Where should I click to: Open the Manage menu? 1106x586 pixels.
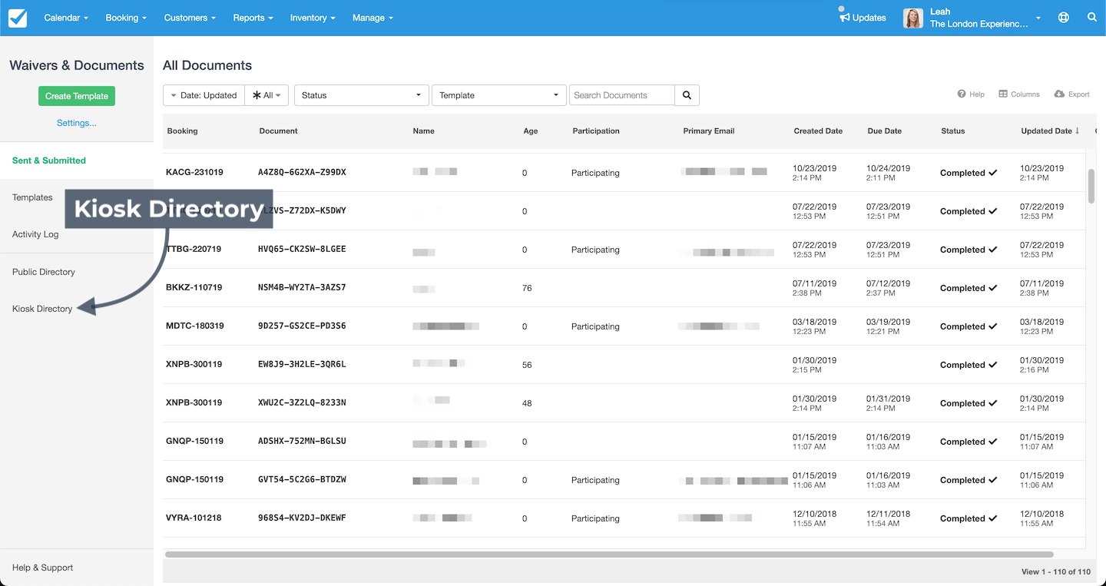pos(373,18)
